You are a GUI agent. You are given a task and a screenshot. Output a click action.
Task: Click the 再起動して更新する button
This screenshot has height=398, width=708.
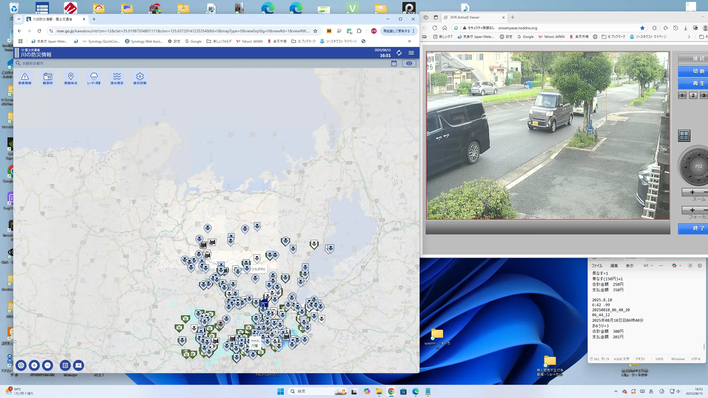pyautogui.click(x=396, y=31)
